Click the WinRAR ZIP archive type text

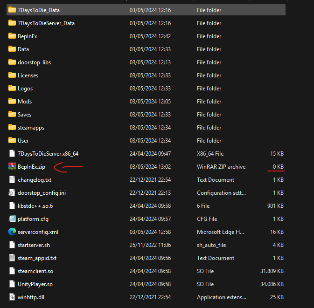(221, 167)
